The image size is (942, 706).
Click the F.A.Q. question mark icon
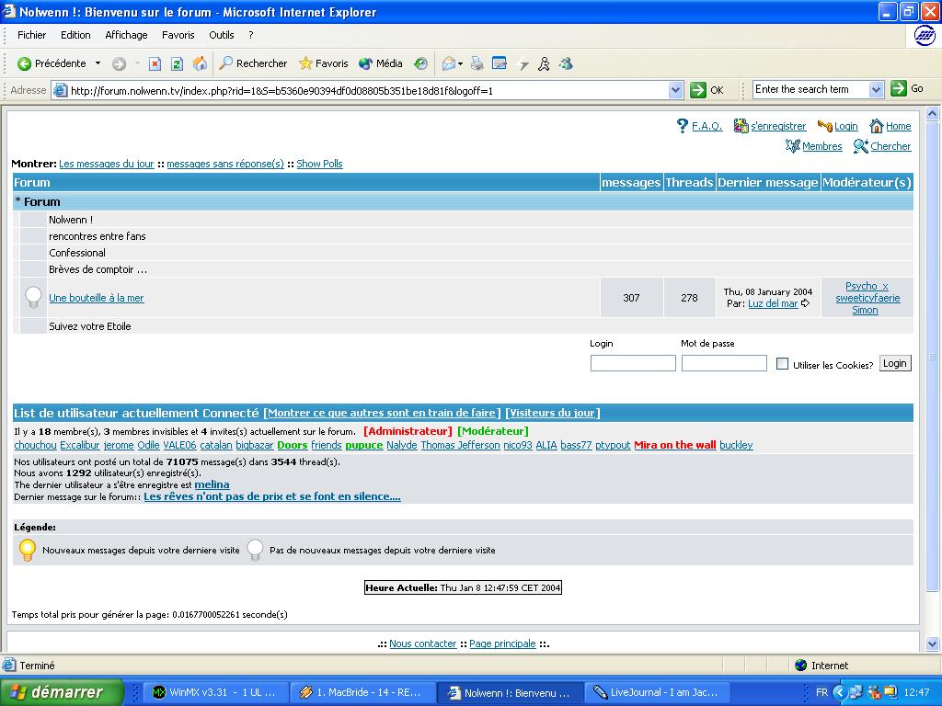(682, 126)
